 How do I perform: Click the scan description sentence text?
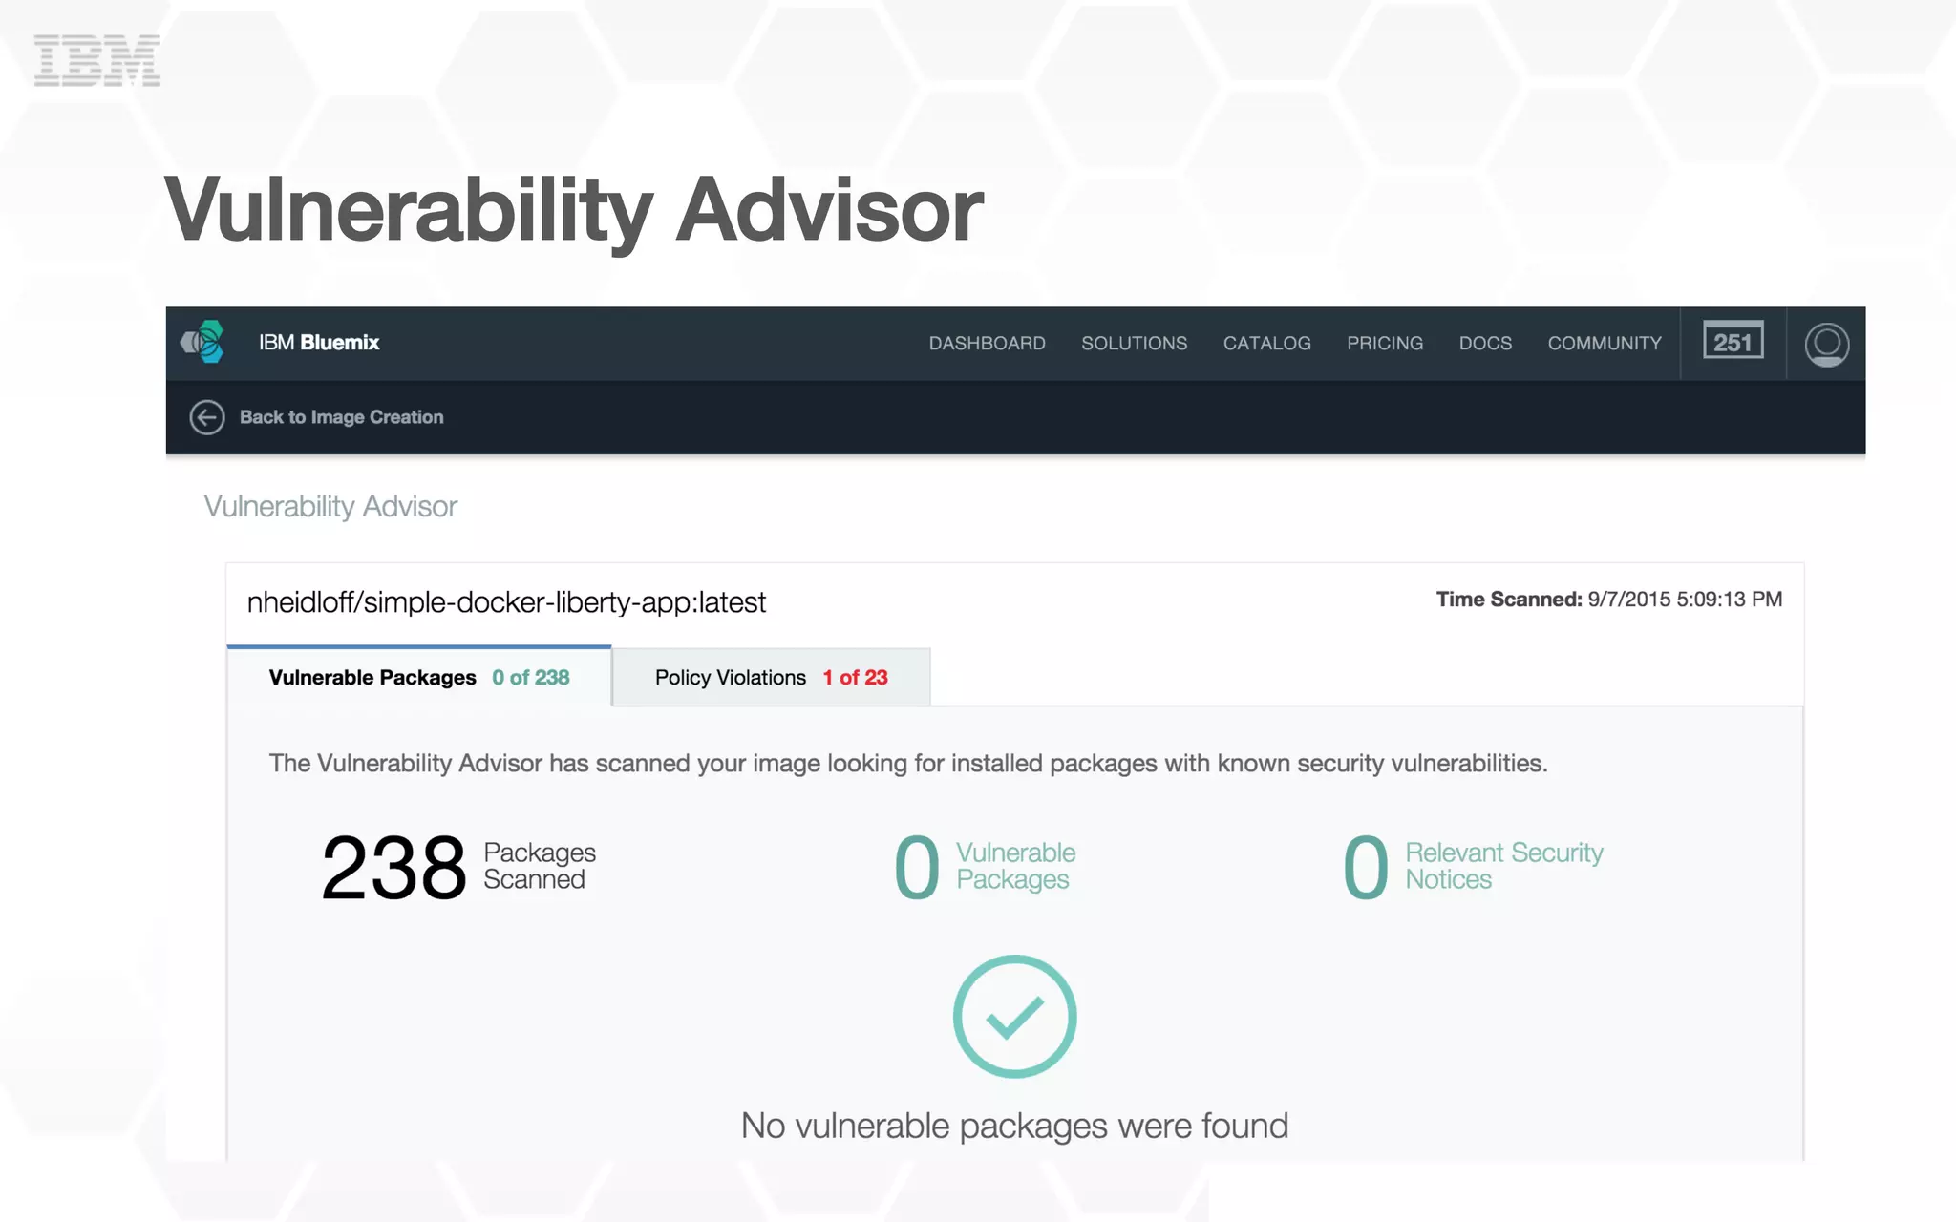[908, 764]
